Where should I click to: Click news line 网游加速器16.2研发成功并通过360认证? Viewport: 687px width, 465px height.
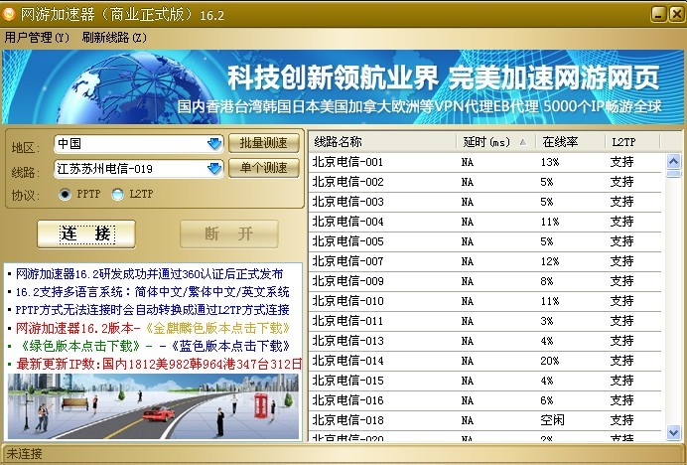[149, 274]
